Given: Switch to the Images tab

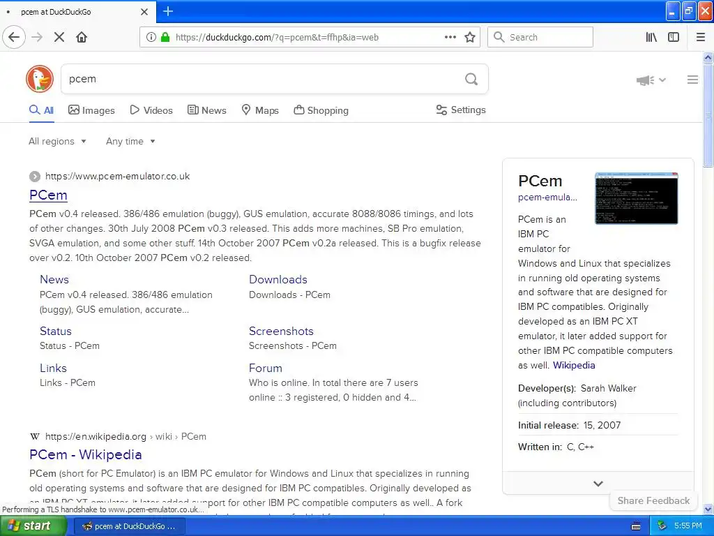Looking at the screenshot, I should coord(91,110).
